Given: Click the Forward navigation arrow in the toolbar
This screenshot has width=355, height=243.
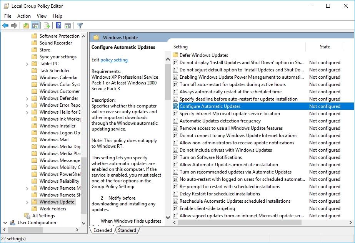Looking at the screenshot, I should click(14, 25).
